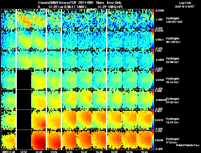Click the 0.0458 color scale value
Screen dimensions: 201x153
[159, 140]
